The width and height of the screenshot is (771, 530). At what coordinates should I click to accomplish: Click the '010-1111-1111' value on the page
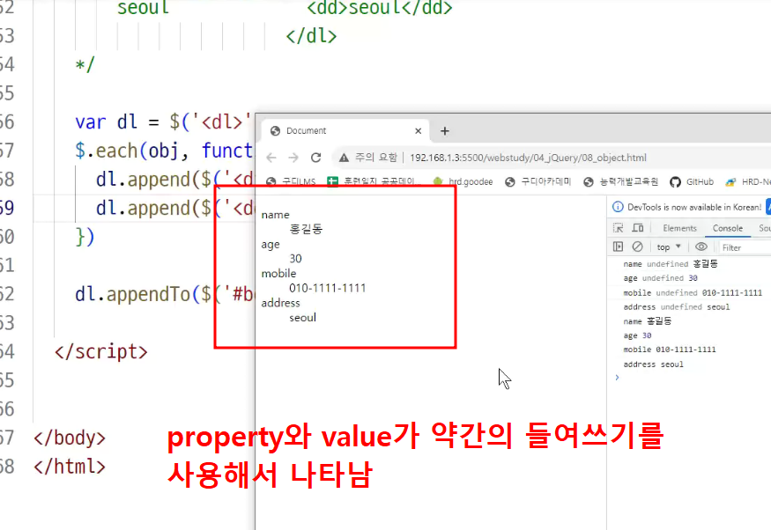click(x=328, y=288)
